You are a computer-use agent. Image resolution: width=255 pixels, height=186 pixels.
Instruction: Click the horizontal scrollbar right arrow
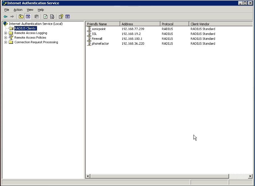coord(250,176)
